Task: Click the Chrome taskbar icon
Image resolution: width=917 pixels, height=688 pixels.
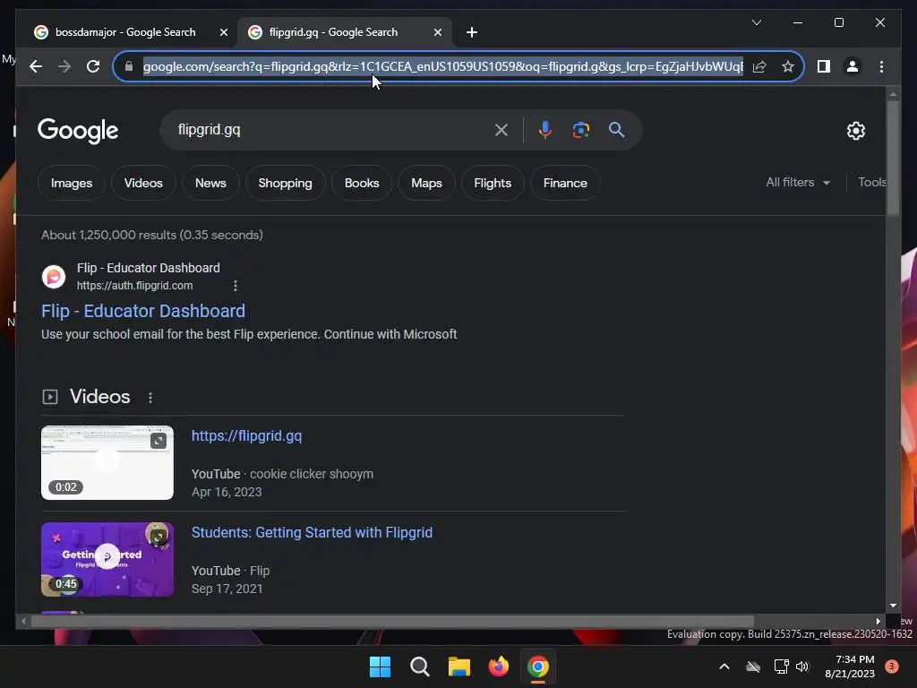Action: 538,666
